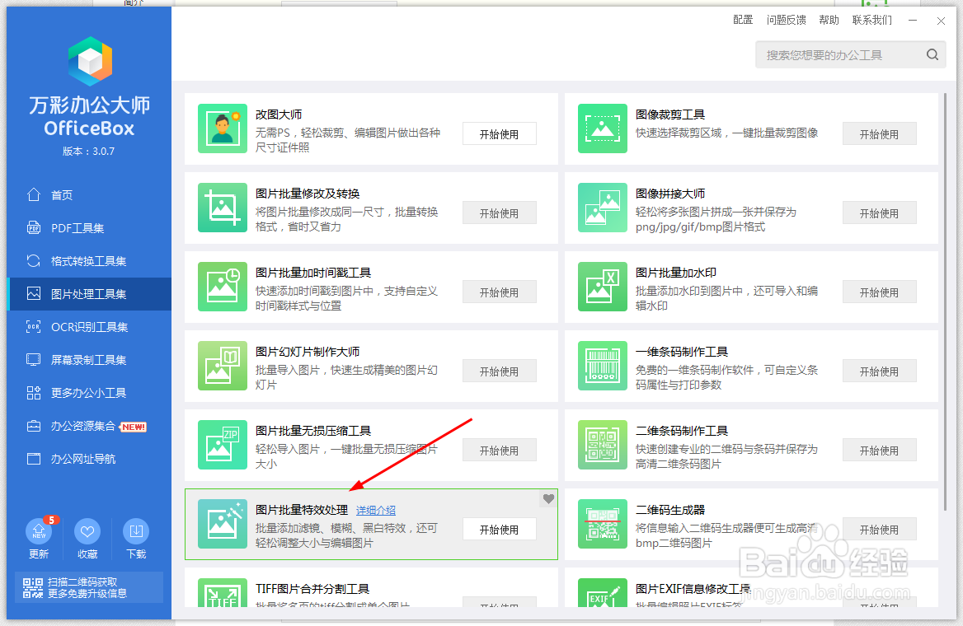
Task: Click the QR code upgrade banner
Action: coord(89,587)
